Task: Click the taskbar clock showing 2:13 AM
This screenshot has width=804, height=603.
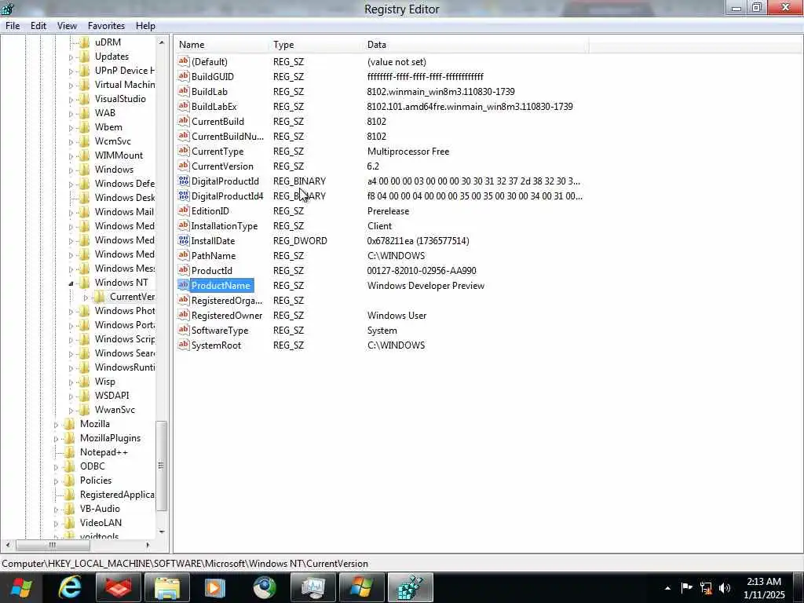Action: click(x=763, y=587)
